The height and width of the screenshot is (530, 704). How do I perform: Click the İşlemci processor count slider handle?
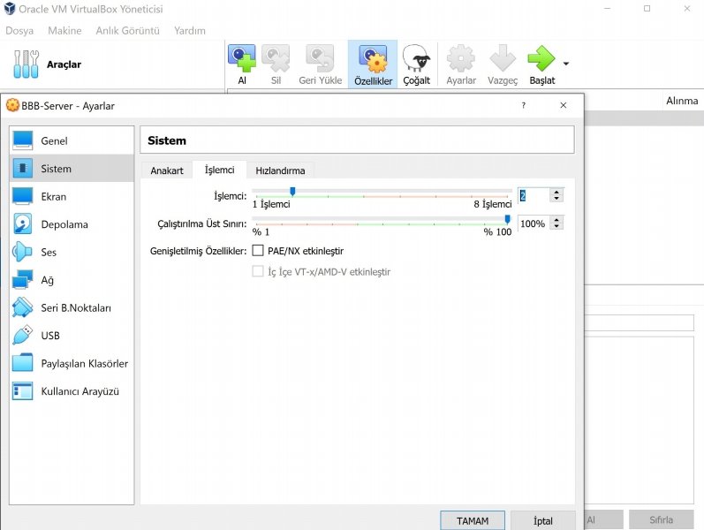(292, 191)
